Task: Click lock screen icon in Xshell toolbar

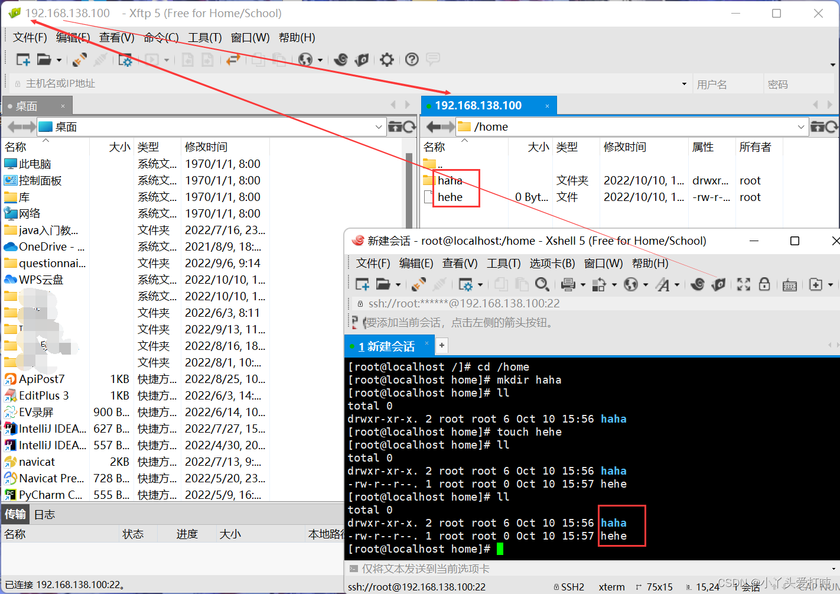Action: [764, 285]
